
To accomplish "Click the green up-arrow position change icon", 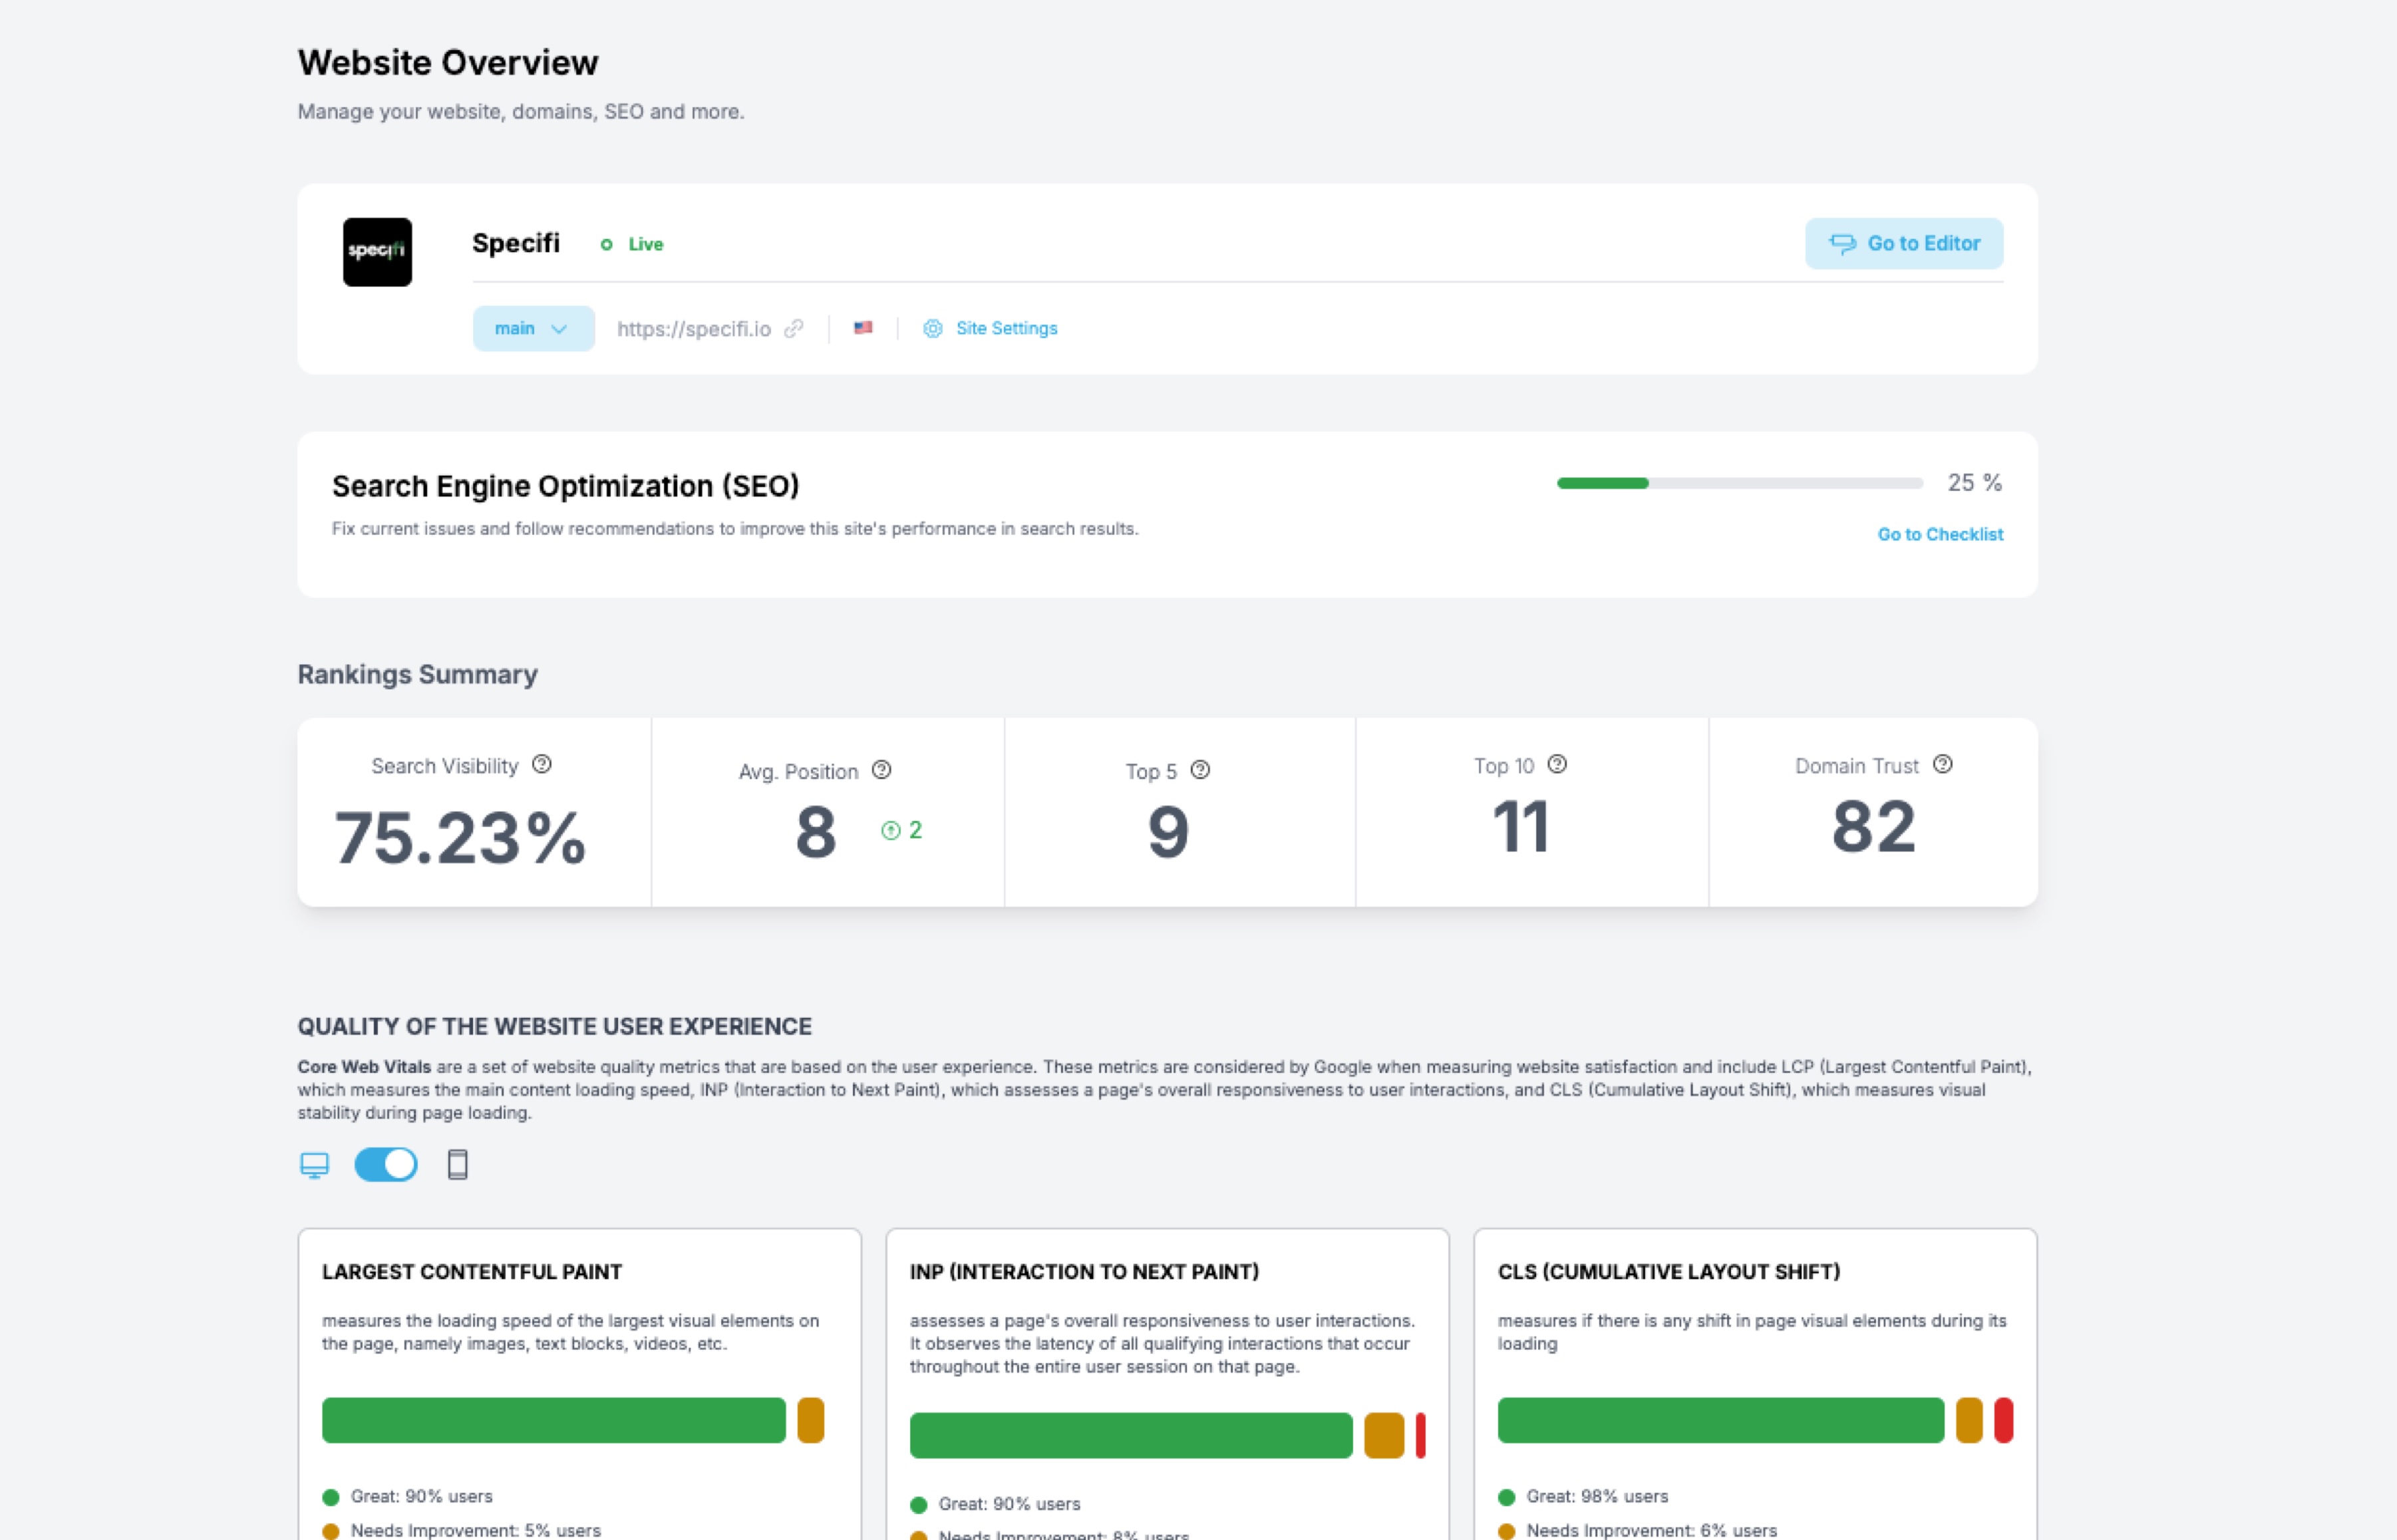I will 891,831.
